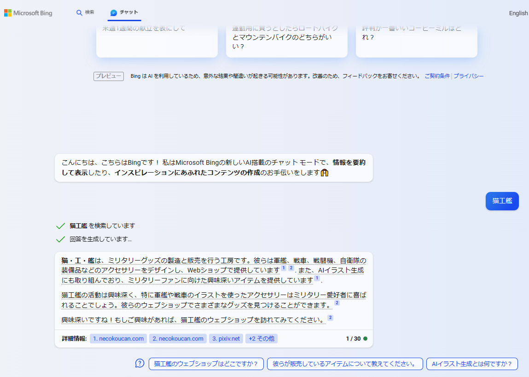Image resolution: width=529 pixels, height=377 pixels.
Task: Click the search magnifier icon
Action: [x=79, y=13]
